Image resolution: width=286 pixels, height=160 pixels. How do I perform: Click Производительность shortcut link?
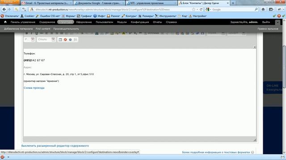coord(66,29)
